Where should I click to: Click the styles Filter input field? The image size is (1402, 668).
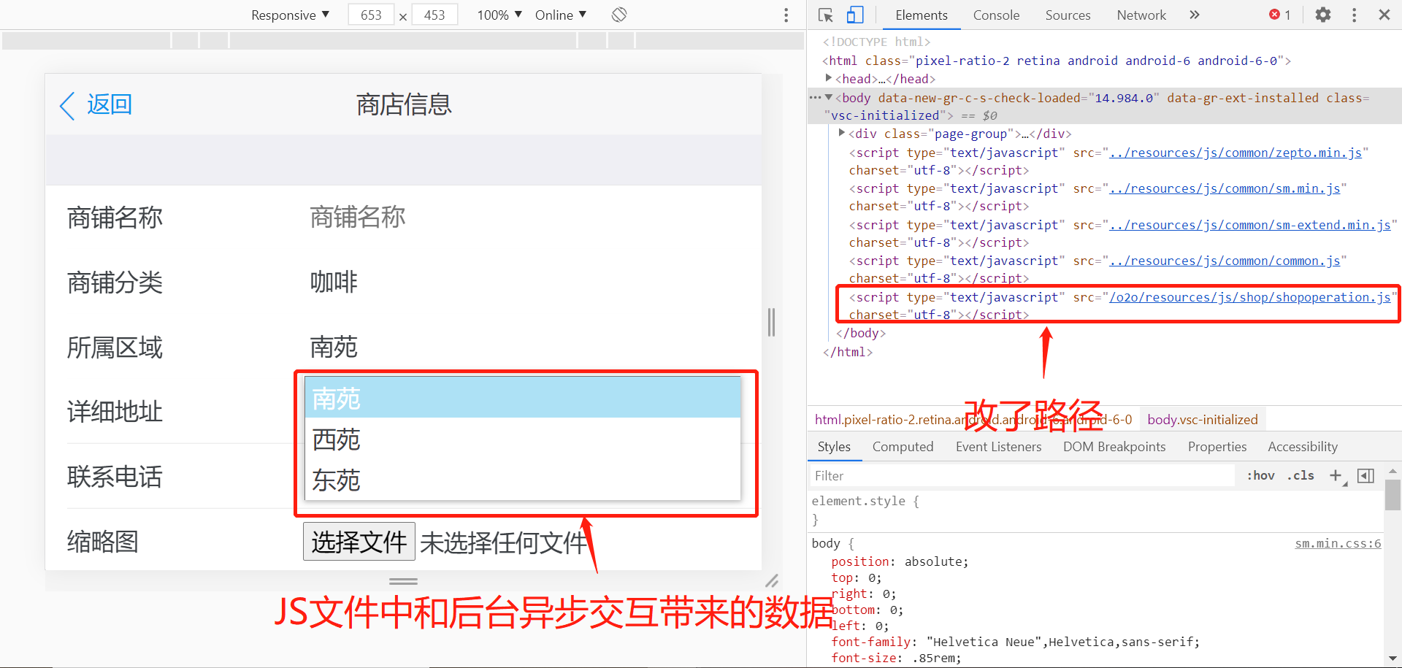click(x=1022, y=476)
